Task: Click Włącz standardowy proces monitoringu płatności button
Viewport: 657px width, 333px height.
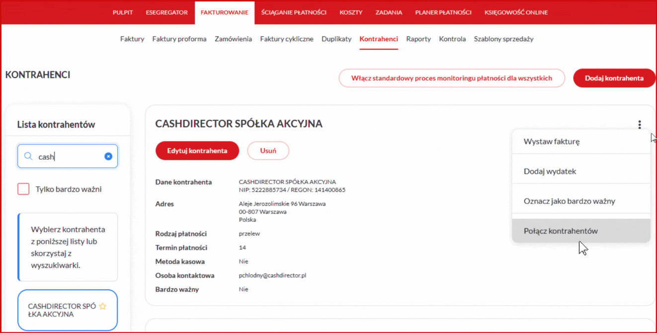Action: click(452, 78)
